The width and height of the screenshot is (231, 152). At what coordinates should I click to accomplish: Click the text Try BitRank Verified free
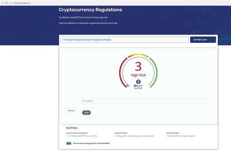pyautogui.click(x=83, y=17)
